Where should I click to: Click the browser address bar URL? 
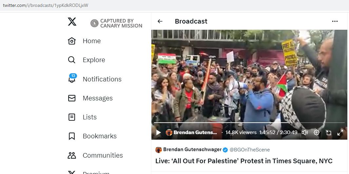(46, 5)
